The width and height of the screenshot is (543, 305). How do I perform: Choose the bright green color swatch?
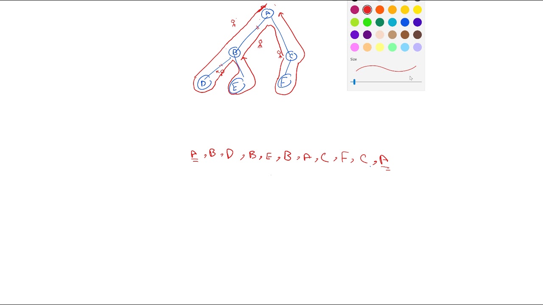point(367,22)
